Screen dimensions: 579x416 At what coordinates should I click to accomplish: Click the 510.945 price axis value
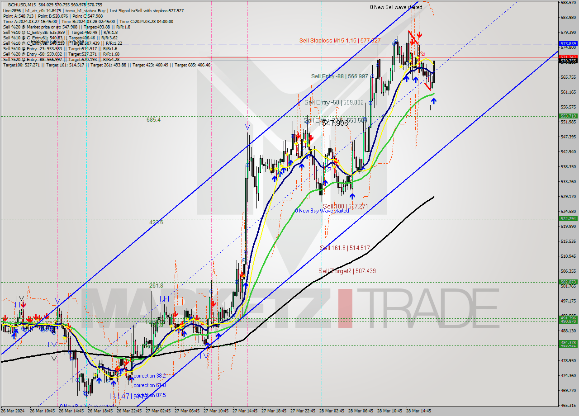click(x=568, y=256)
